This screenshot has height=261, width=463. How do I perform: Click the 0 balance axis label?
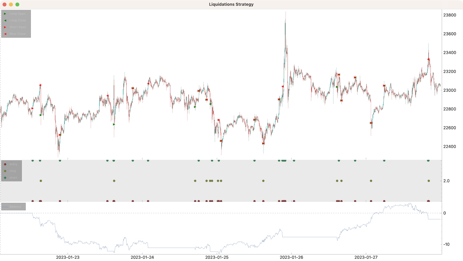445,213
